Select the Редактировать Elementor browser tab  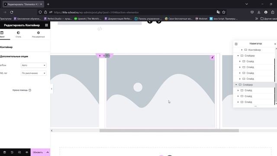[x=23, y=4]
